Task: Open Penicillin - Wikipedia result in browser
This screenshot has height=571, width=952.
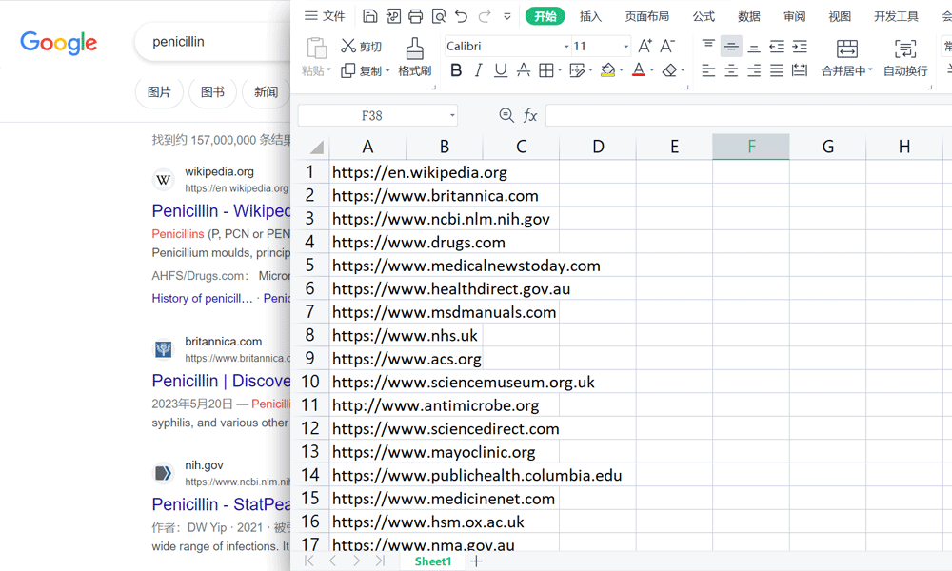Action: pos(221,210)
